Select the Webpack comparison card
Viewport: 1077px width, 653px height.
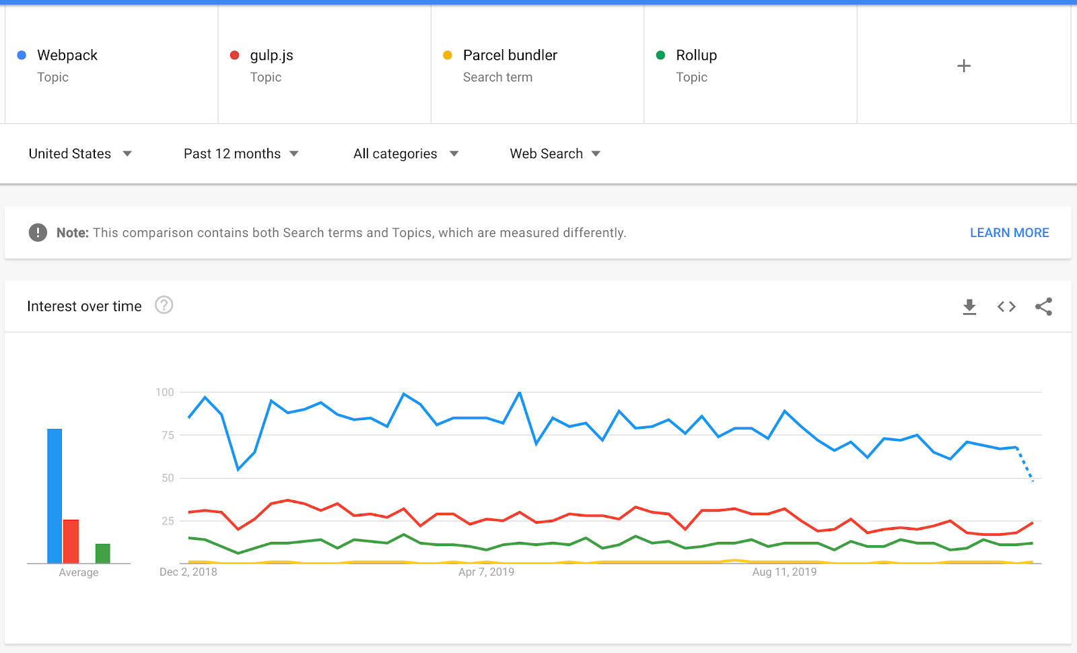[111, 65]
